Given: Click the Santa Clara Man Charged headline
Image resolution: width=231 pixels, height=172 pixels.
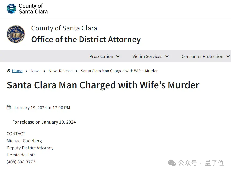Looking at the screenshot, I should (103, 85).
